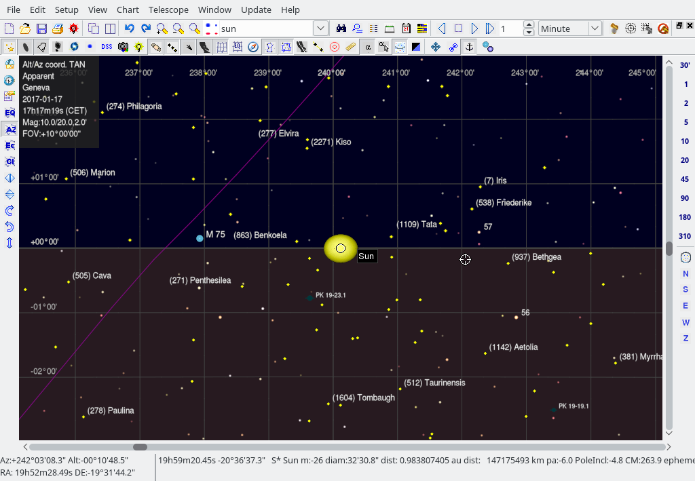Toggle constellation boundaries
Viewport: 695px width, 481px height.
click(x=286, y=47)
